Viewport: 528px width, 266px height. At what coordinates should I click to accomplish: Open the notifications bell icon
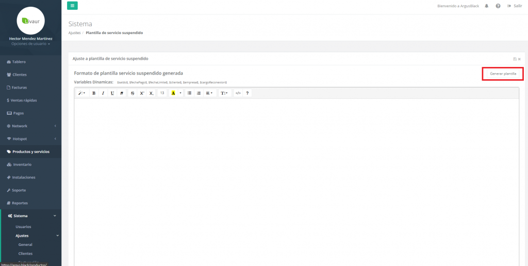487,6
